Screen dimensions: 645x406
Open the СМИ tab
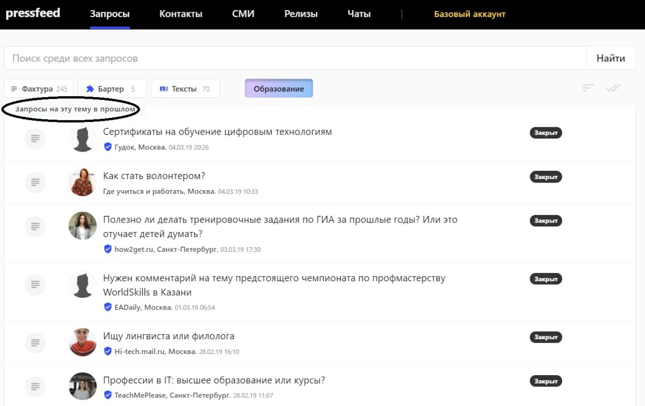[x=243, y=14]
